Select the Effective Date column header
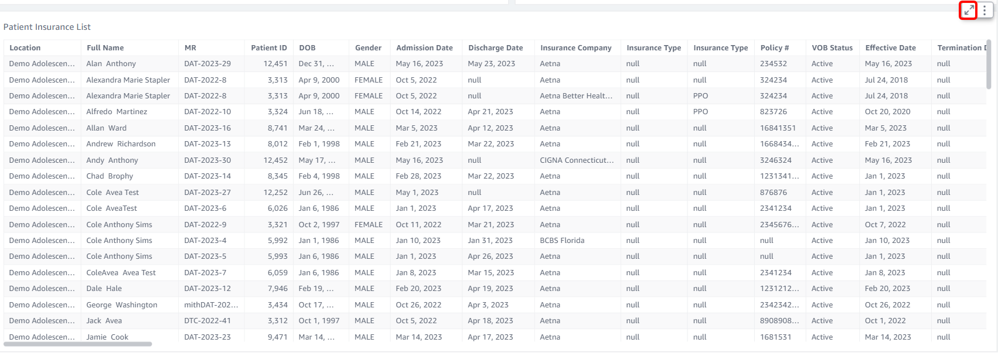This screenshot has width=998, height=356. click(x=890, y=48)
